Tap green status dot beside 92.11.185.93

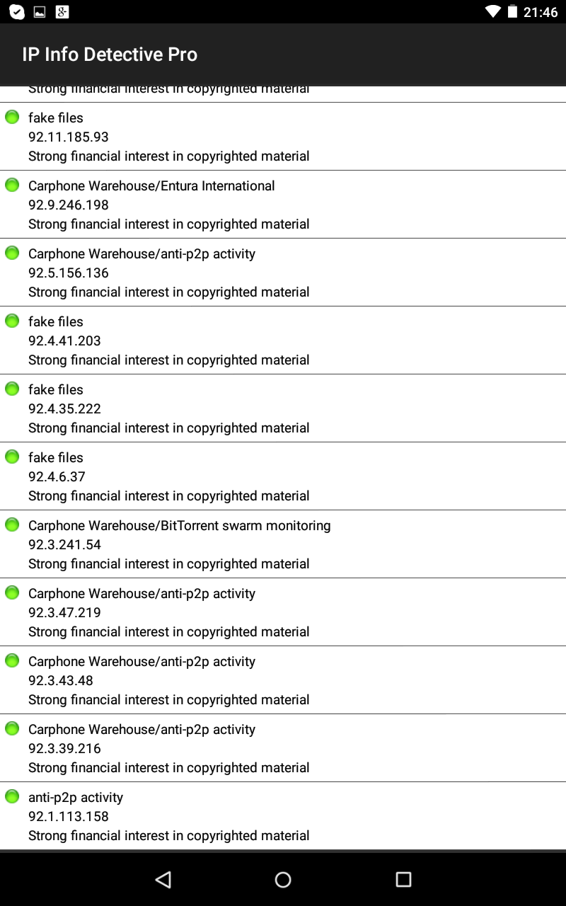[12, 117]
